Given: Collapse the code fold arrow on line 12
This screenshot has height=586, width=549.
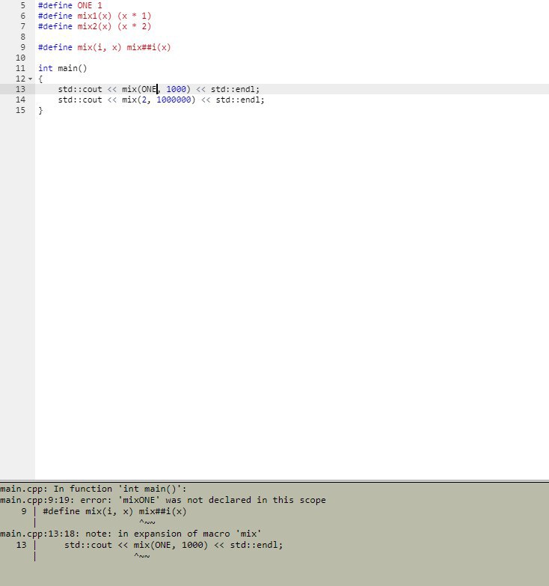Looking at the screenshot, I should point(30,79).
